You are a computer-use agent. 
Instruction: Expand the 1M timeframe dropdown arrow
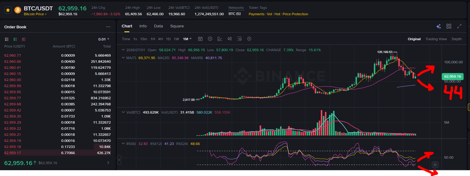click(191, 39)
